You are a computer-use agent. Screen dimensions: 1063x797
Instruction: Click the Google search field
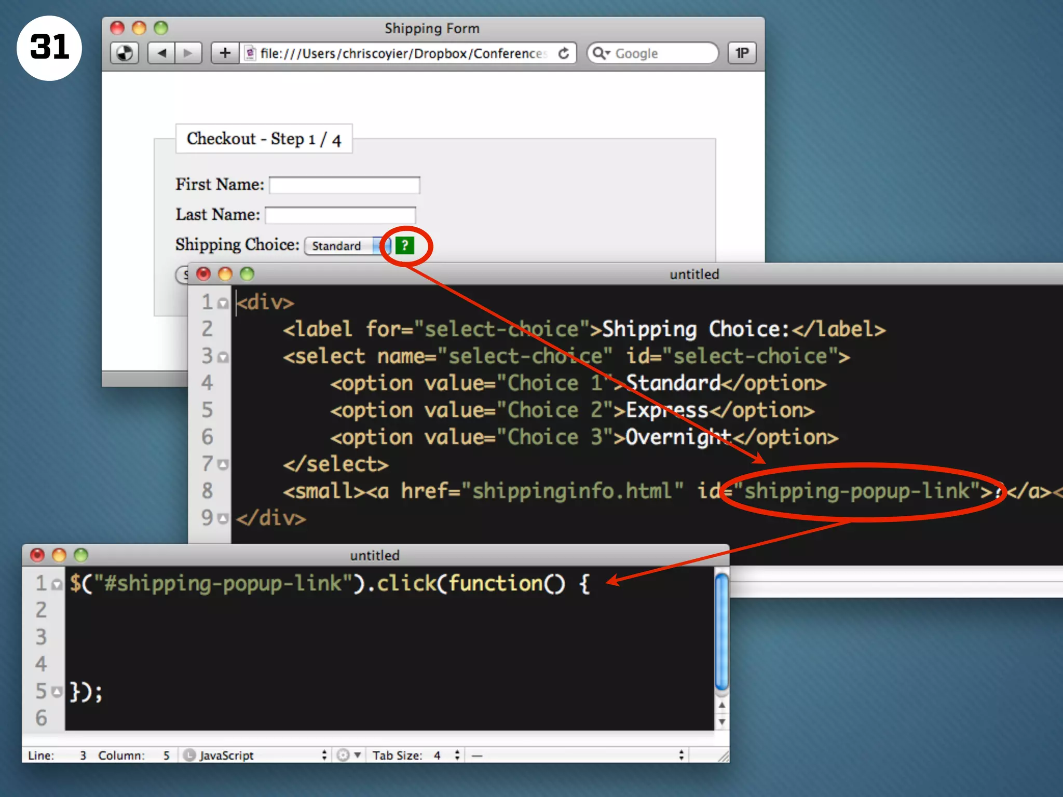[659, 53]
